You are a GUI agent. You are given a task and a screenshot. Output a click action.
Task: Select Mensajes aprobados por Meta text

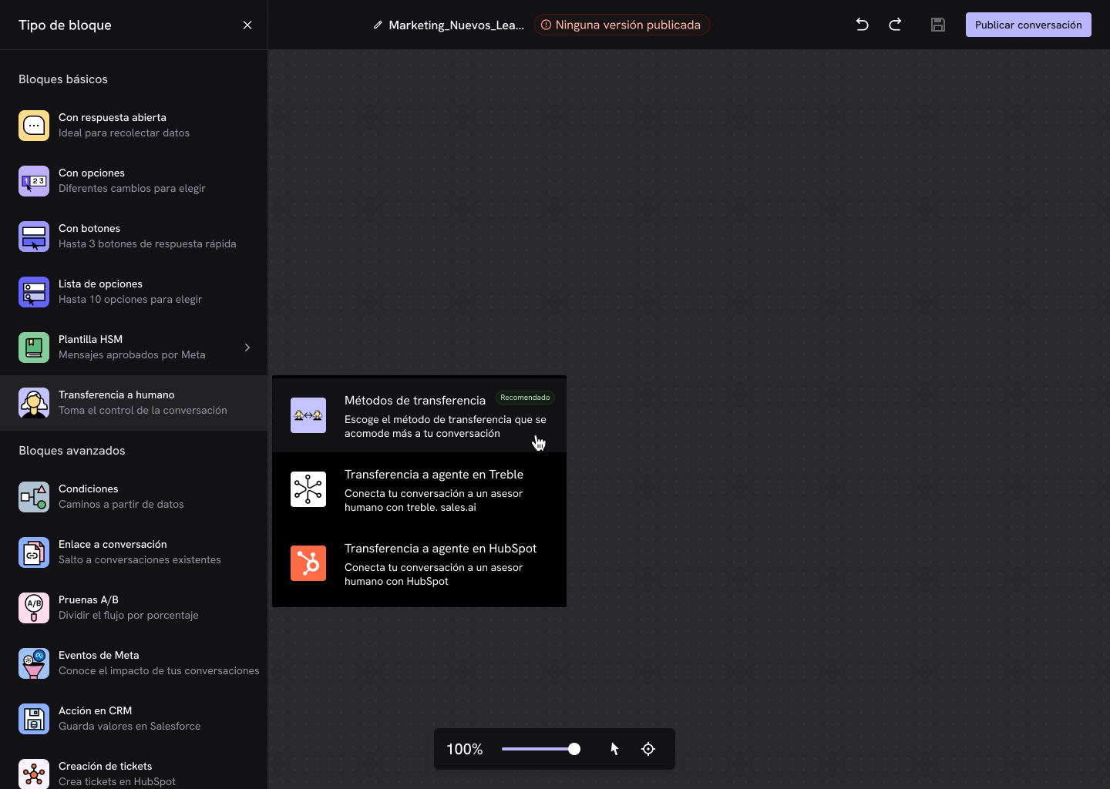point(132,355)
